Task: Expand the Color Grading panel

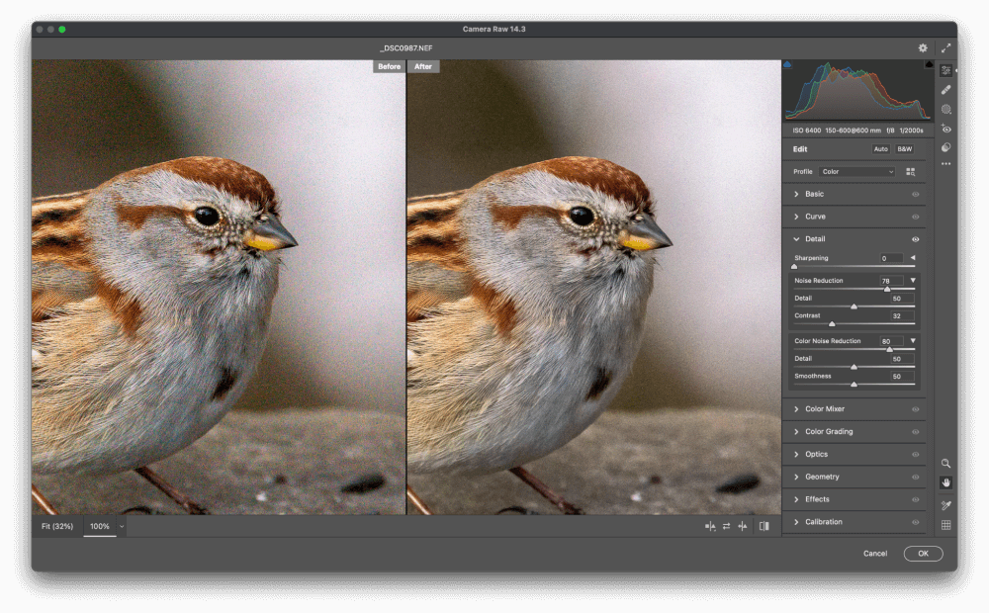Action: [828, 432]
